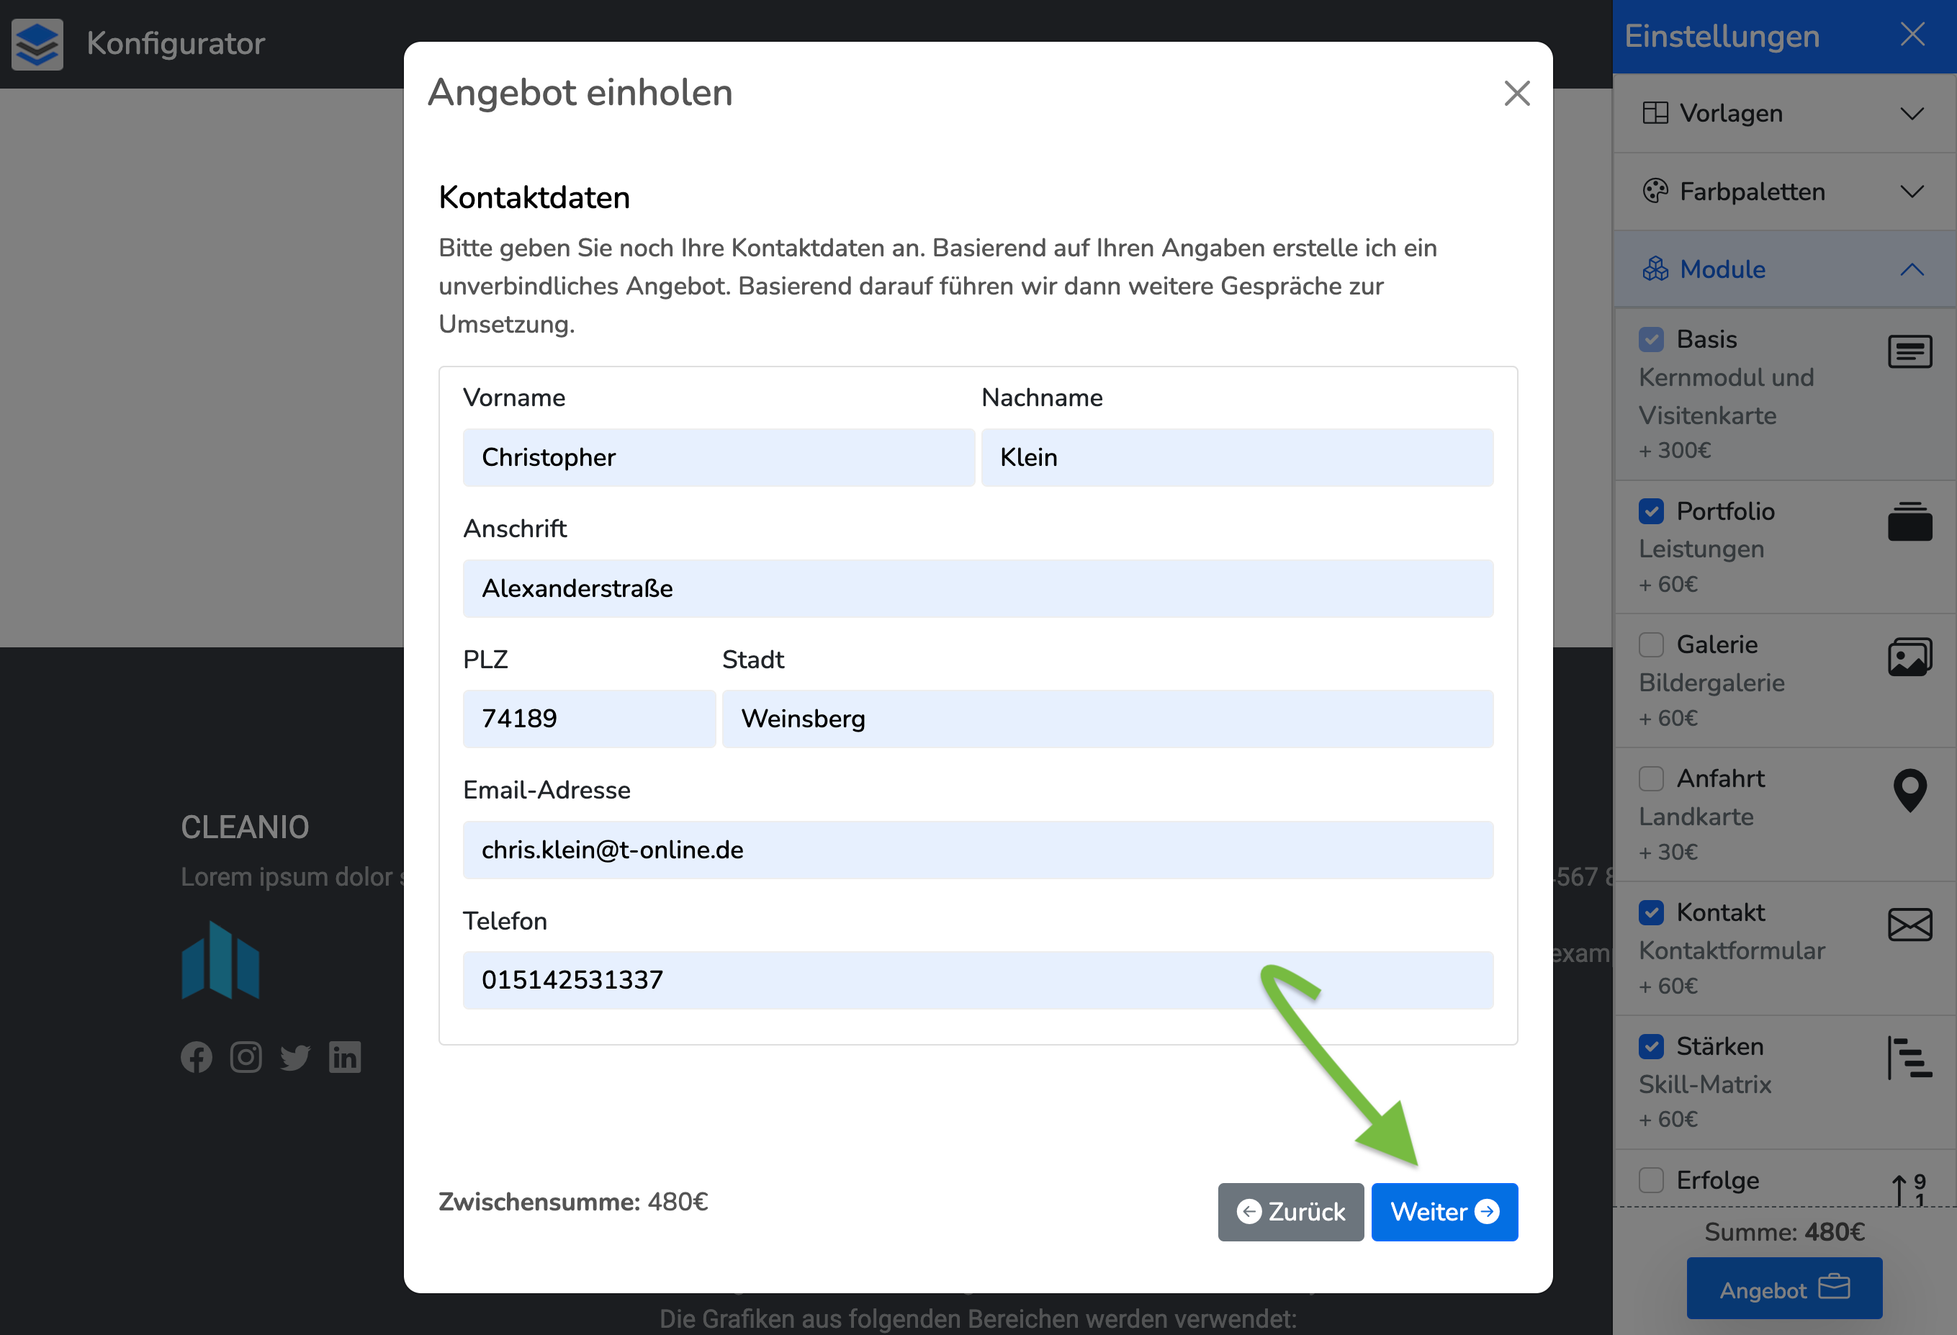Click the Anfahrt map pin icon
The width and height of the screenshot is (1957, 1335).
click(1909, 790)
